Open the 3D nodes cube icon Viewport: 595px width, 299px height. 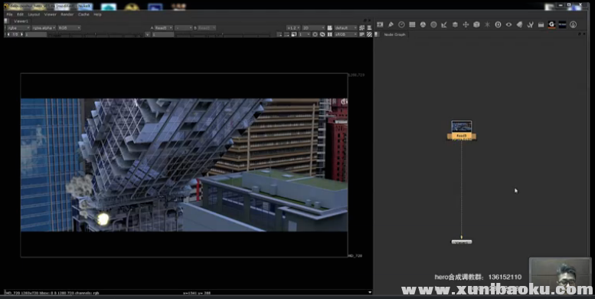click(476, 25)
